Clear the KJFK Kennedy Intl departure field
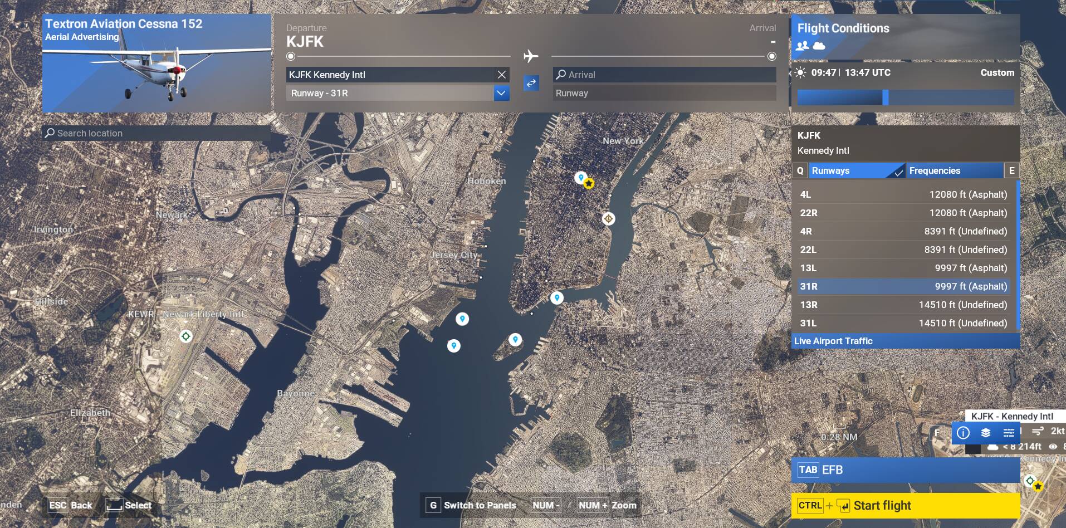This screenshot has height=528, width=1066. tap(501, 75)
